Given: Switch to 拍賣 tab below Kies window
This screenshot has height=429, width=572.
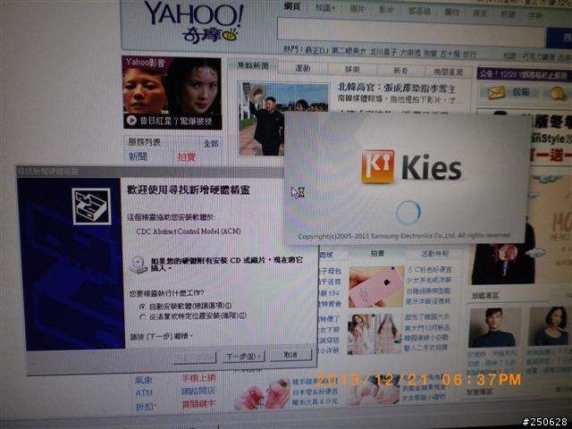Looking at the screenshot, I should 377,253.
